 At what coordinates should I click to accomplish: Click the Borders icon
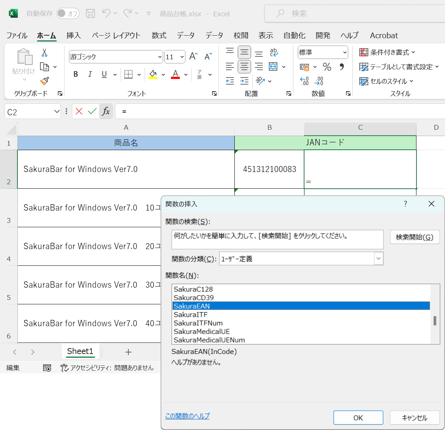(128, 74)
